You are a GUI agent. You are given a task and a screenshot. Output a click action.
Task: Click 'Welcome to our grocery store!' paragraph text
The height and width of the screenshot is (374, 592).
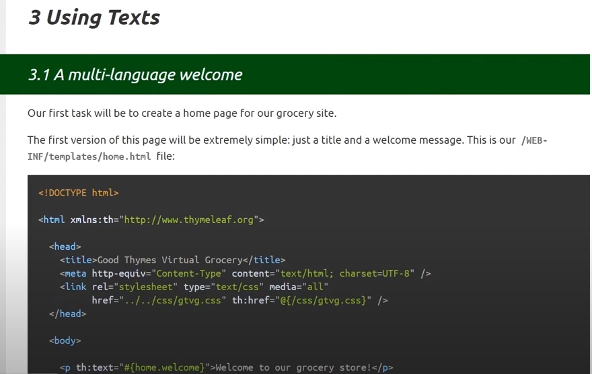294,367
